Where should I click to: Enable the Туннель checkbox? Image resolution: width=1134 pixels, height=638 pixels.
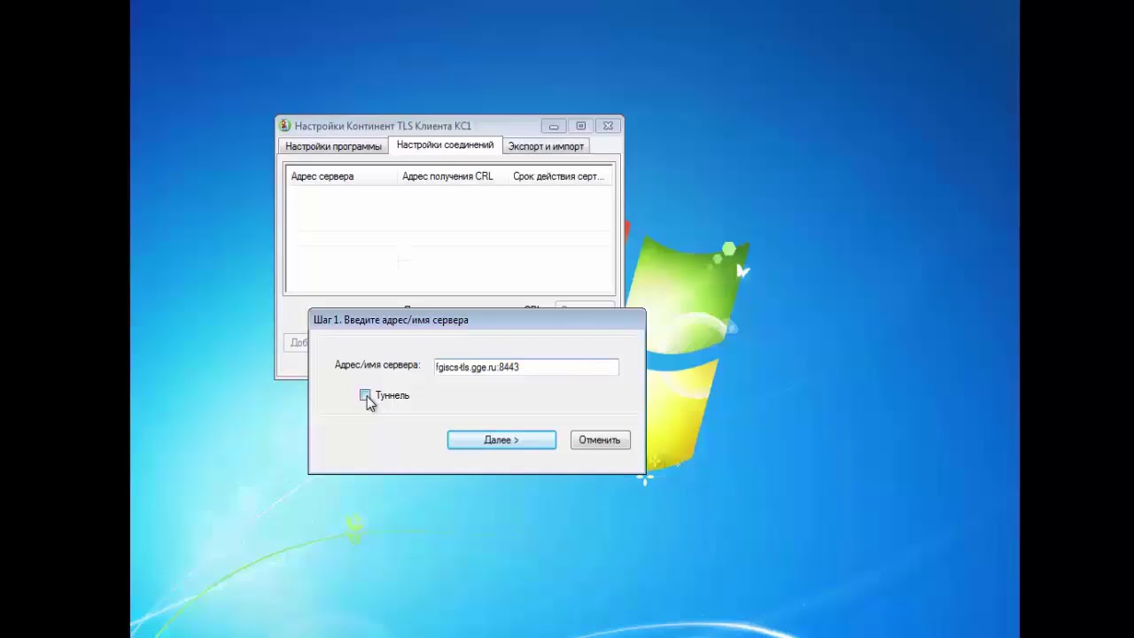(365, 395)
